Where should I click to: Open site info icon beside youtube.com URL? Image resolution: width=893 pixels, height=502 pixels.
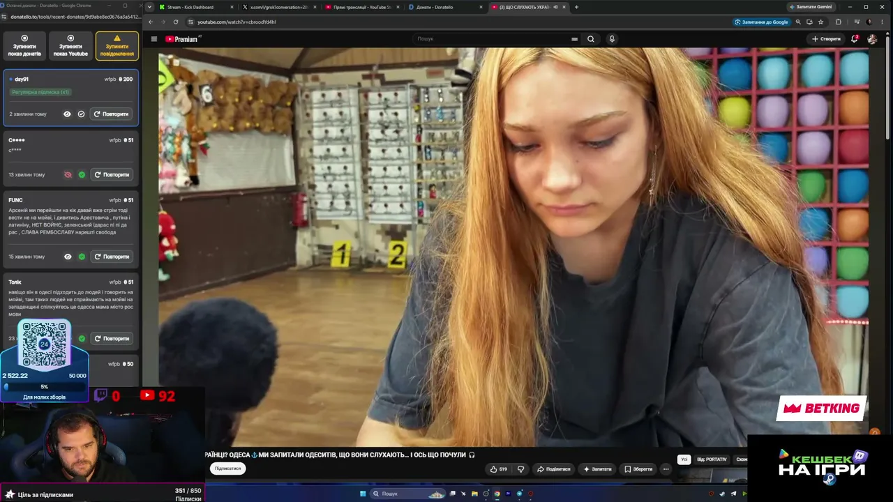click(190, 22)
